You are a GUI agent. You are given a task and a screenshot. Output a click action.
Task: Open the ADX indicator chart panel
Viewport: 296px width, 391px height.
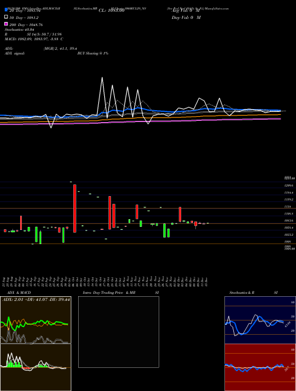click(x=36, y=320)
